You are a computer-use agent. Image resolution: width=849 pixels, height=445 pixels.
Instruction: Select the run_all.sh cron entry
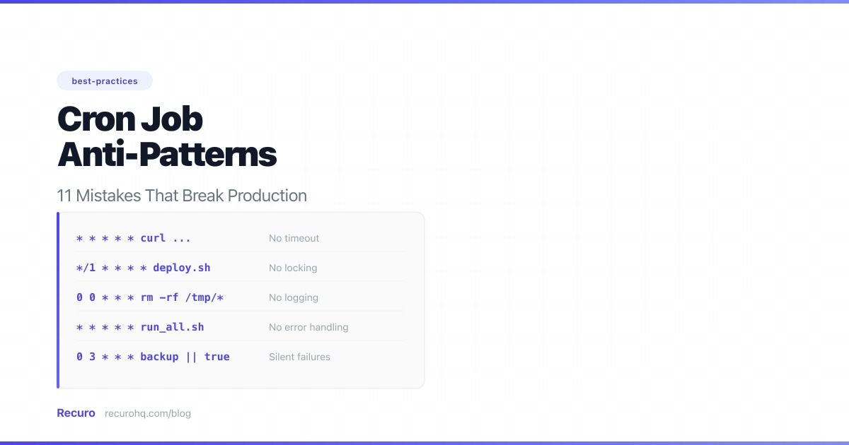(141, 327)
